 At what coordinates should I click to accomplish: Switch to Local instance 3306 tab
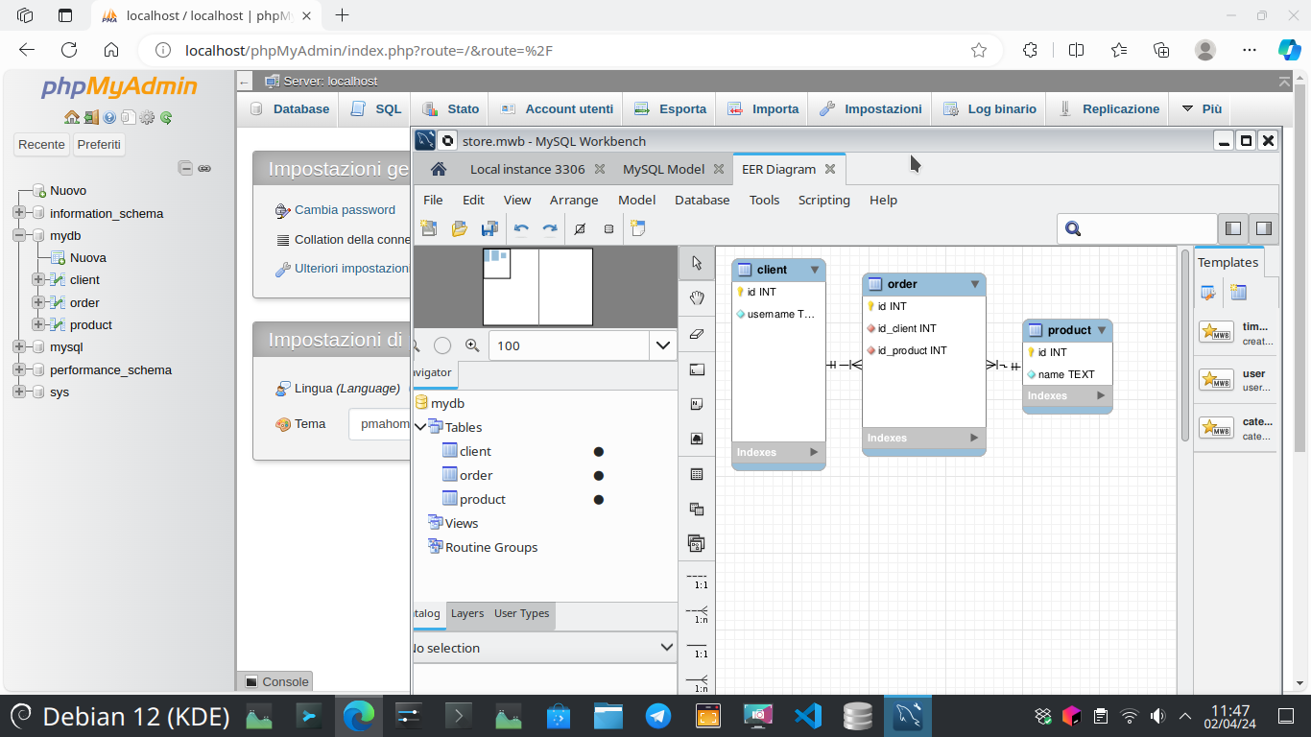[x=527, y=169]
